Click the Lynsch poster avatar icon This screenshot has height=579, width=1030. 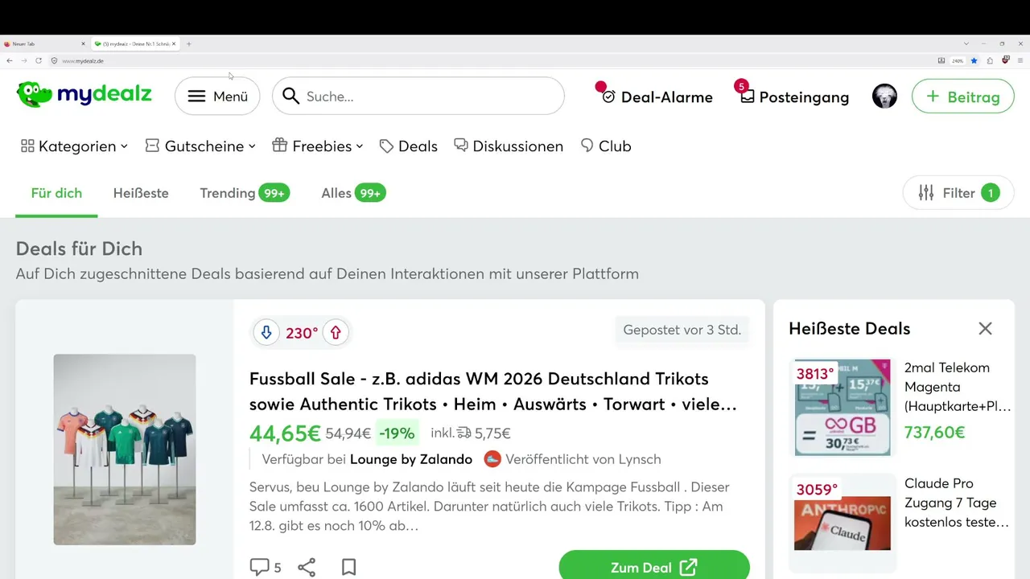[492, 459]
